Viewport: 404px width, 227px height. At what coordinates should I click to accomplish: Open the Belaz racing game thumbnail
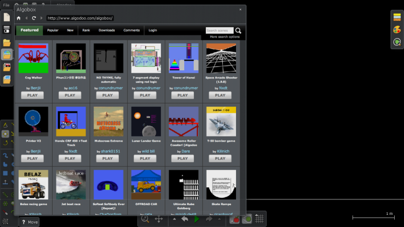33,184
